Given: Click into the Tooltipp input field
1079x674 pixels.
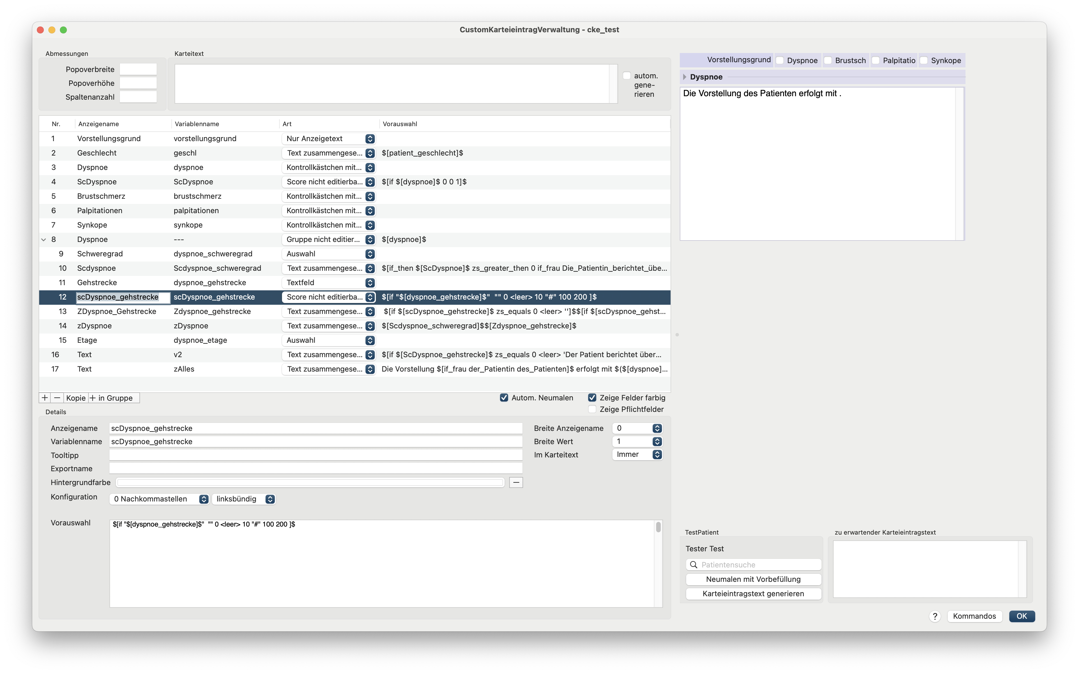Looking at the screenshot, I should (x=315, y=455).
